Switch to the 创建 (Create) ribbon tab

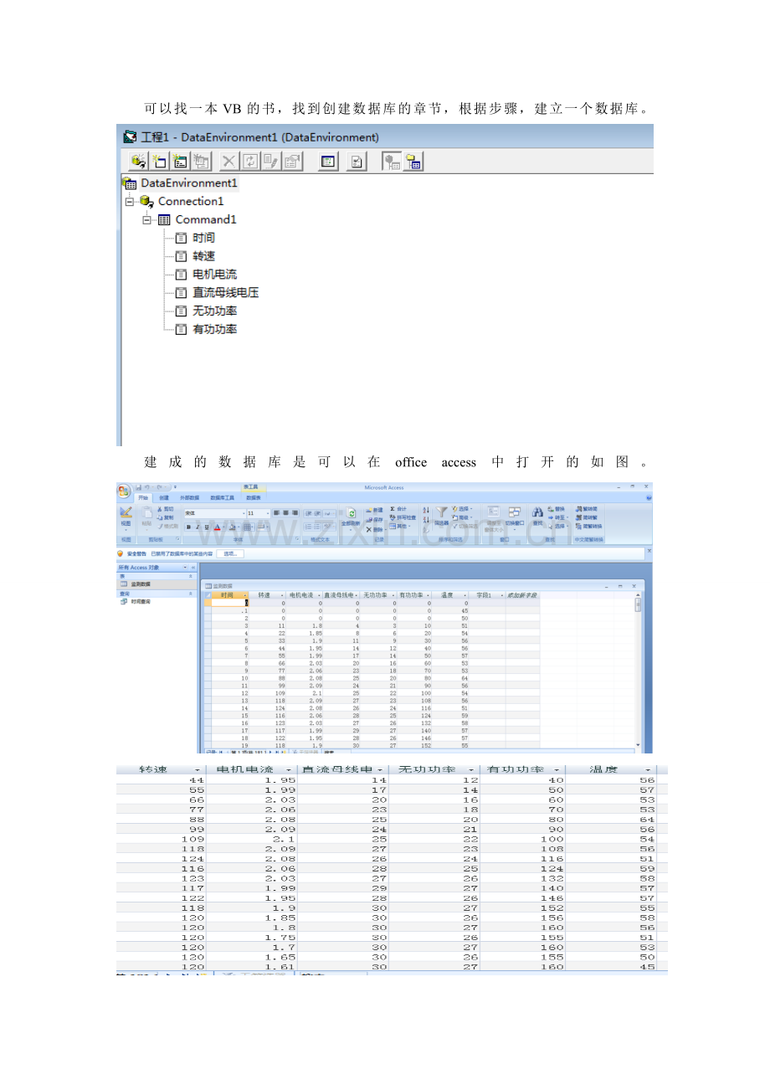tap(164, 497)
